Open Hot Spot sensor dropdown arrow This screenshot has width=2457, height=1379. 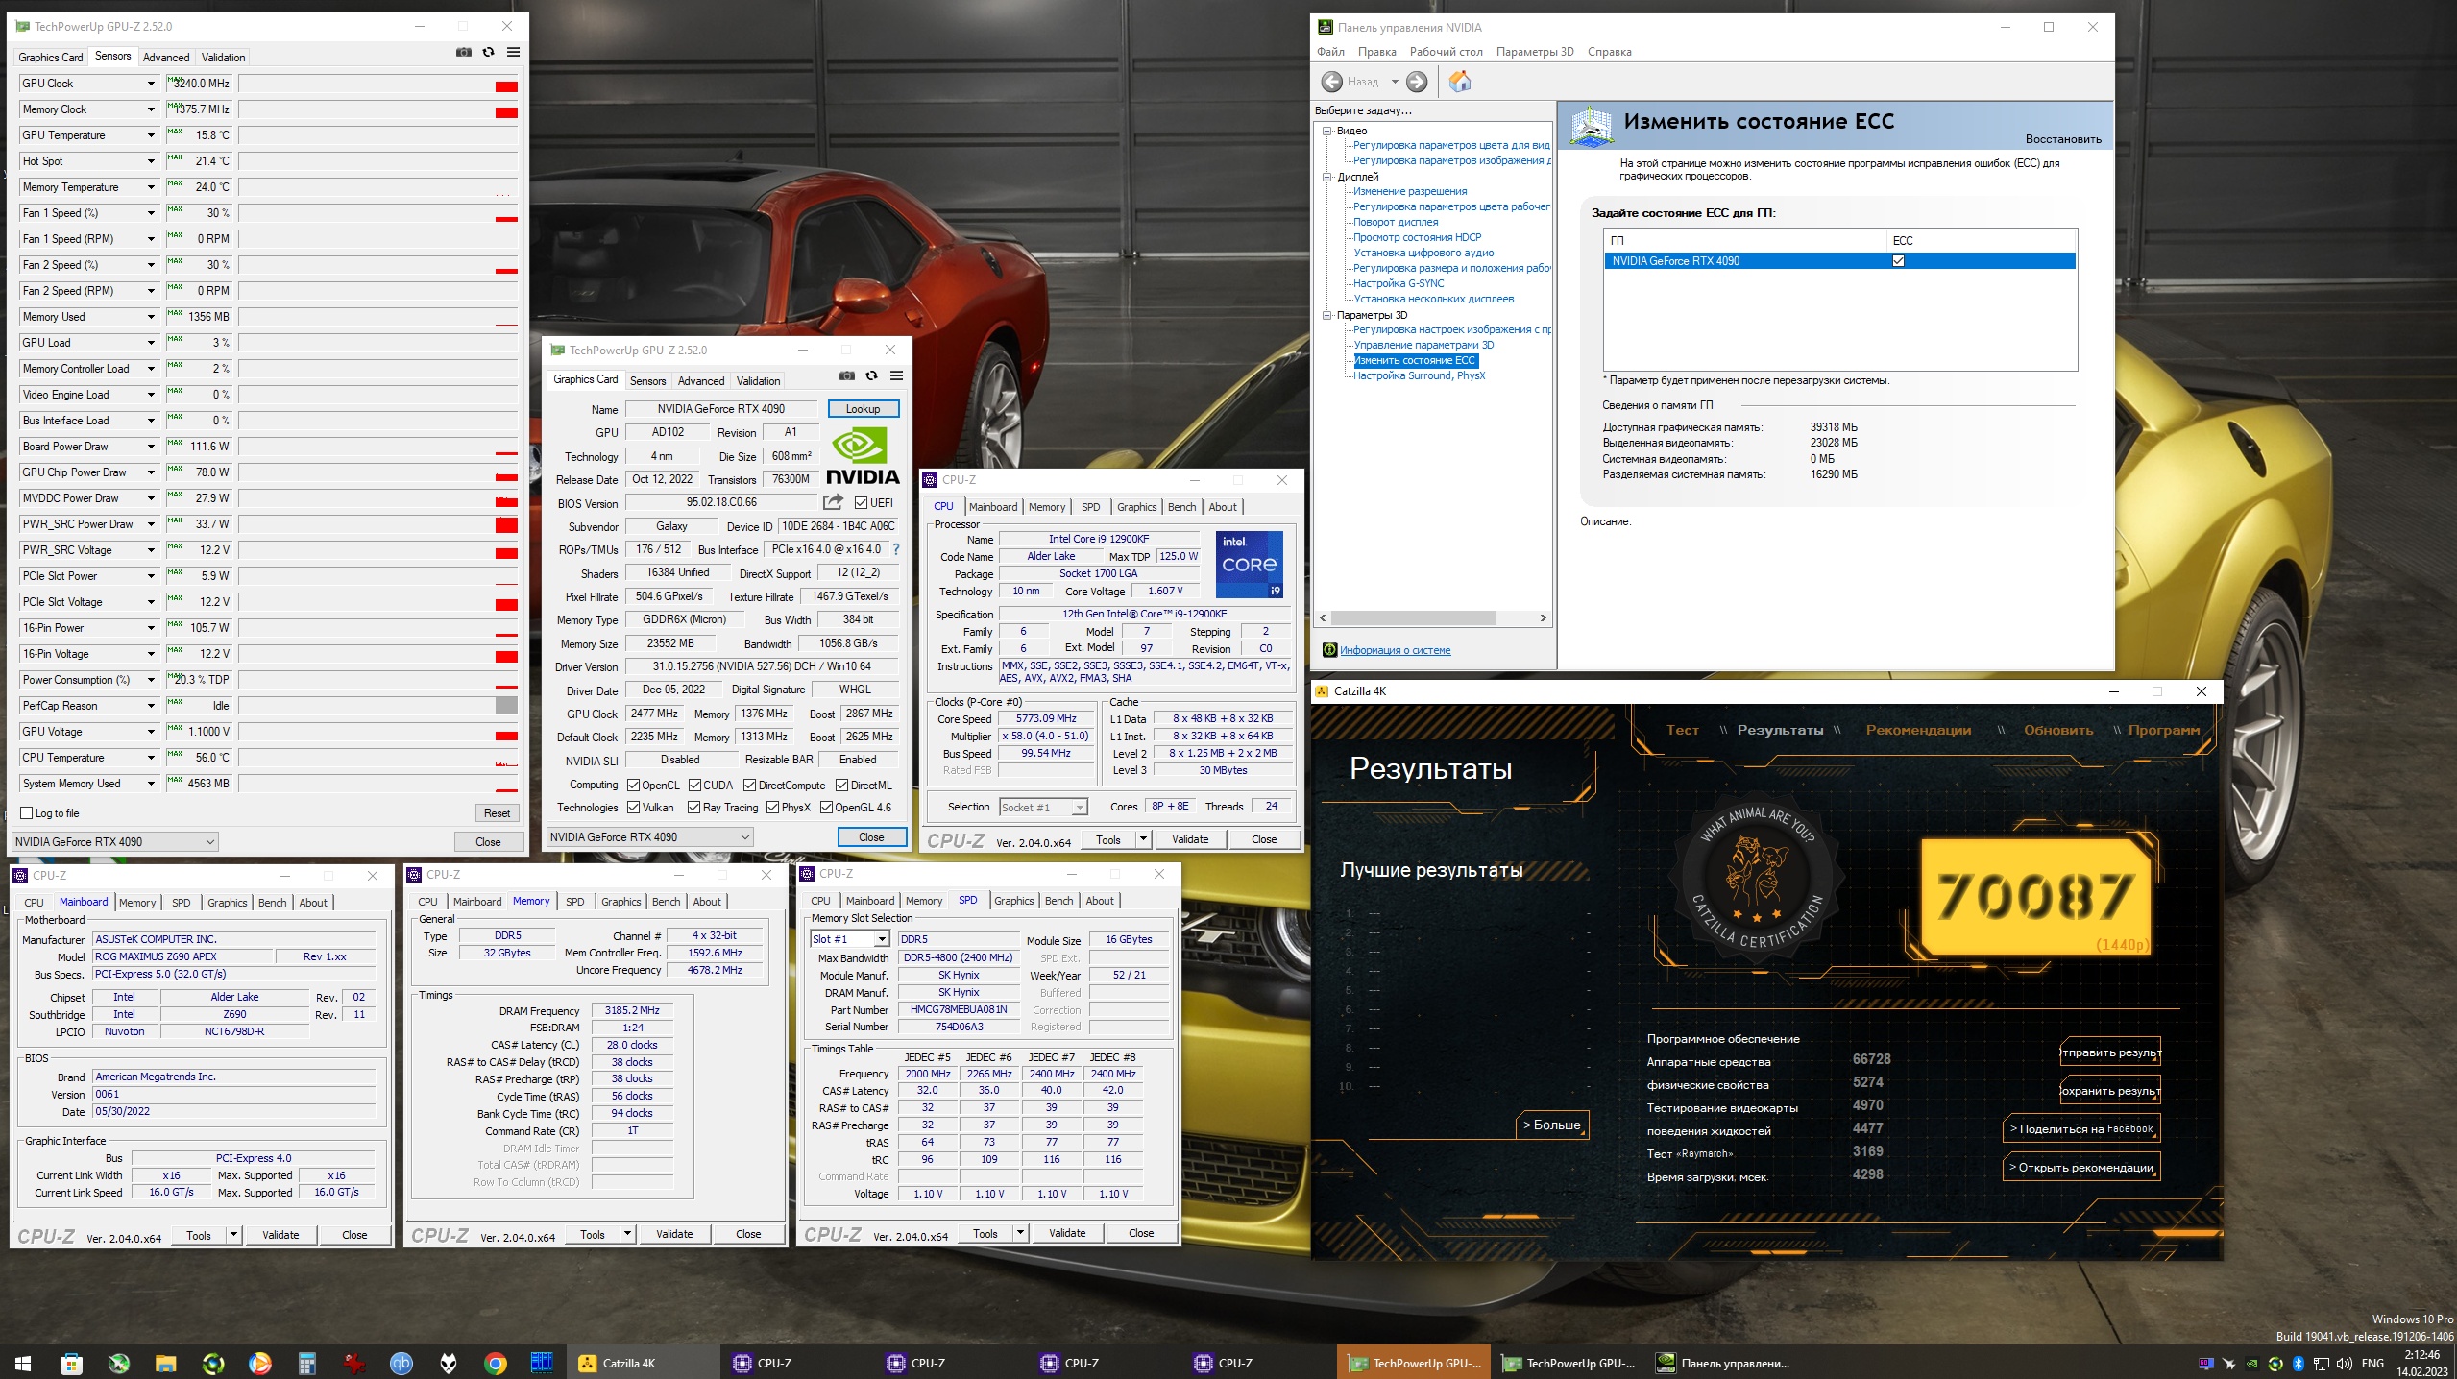pyautogui.click(x=151, y=161)
